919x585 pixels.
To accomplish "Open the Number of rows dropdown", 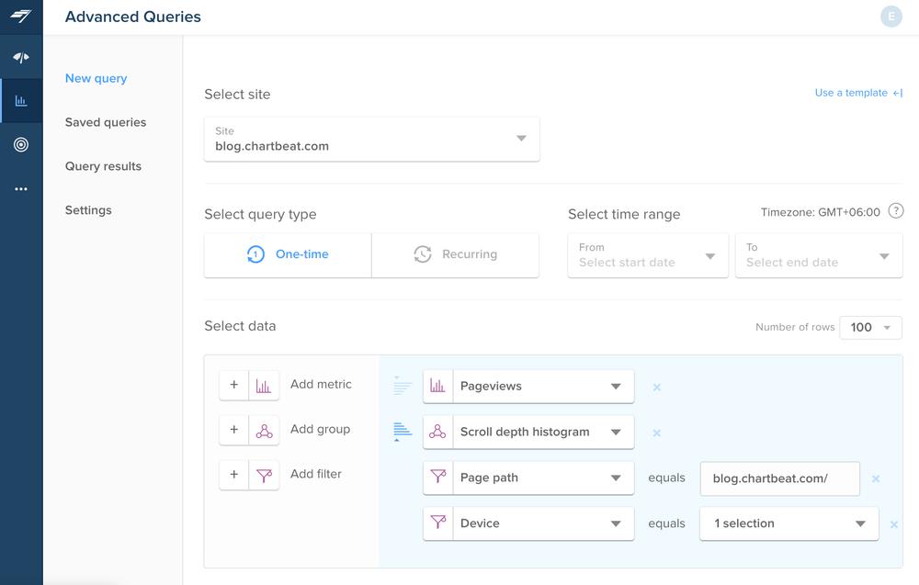I will (x=870, y=327).
